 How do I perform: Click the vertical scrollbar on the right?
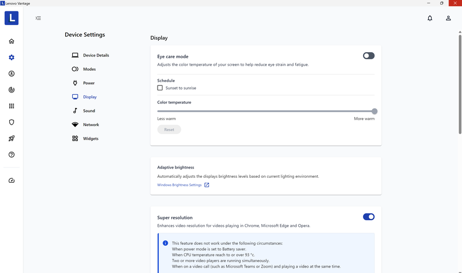point(460,82)
